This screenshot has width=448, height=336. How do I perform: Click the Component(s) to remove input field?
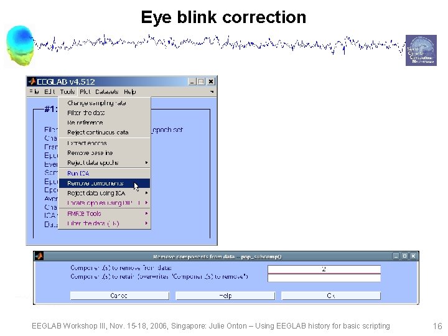[x=324, y=269]
